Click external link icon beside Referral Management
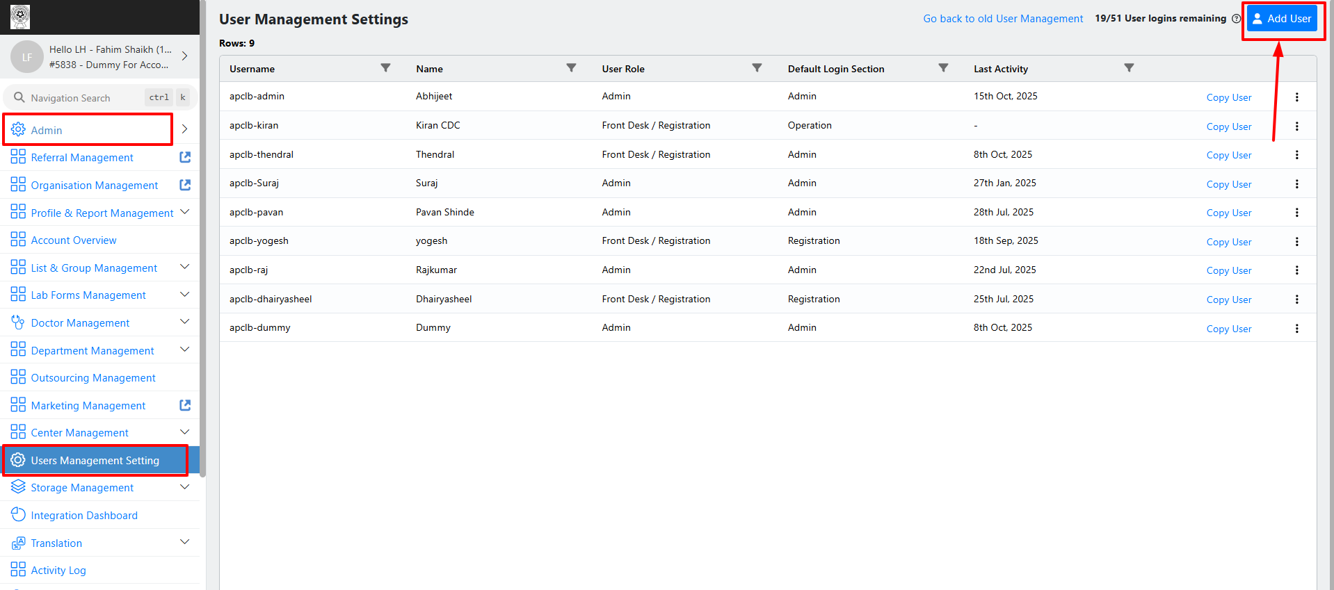 [185, 157]
